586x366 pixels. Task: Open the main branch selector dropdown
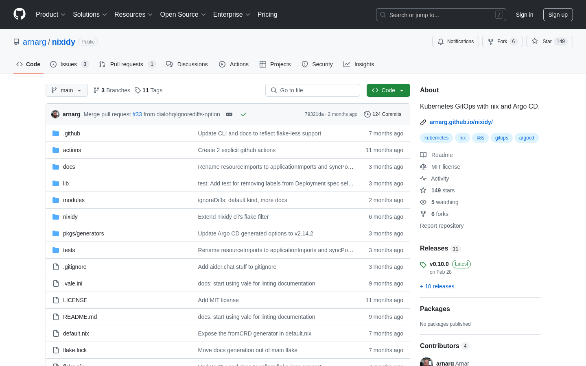pyautogui.click(x=67, y=90)
